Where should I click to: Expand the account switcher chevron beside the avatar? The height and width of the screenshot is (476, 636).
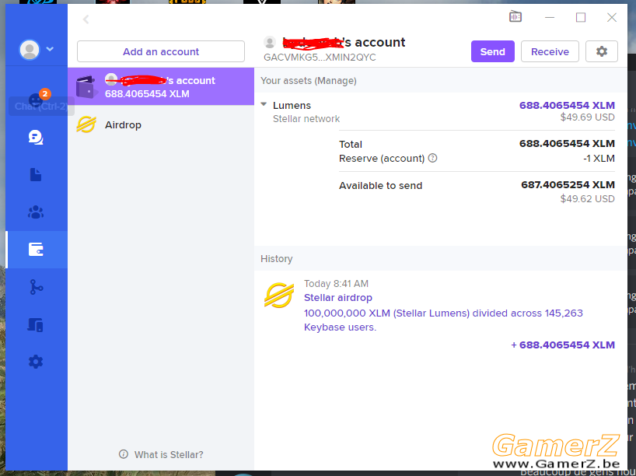pyautogui.click(x=50, y=49)
